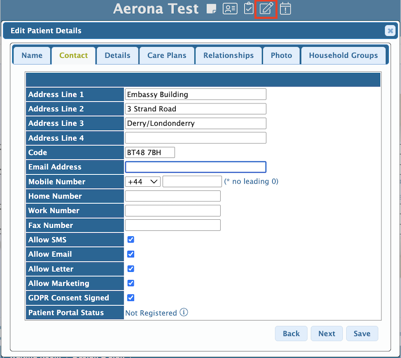Click the Next button
The height and width of the screenshot is (358, 401).
(326, 333)
